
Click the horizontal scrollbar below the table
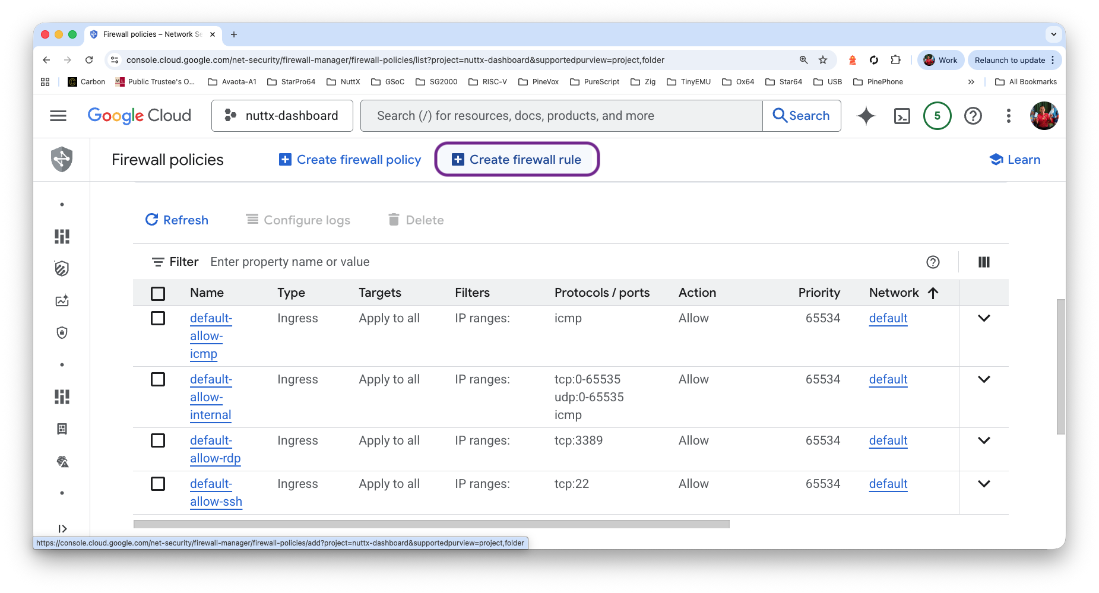(x=431, y=524)
